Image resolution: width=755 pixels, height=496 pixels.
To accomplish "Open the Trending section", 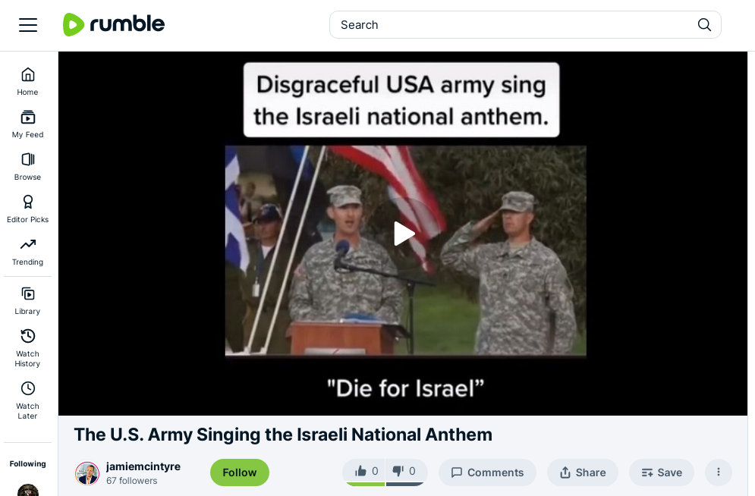I will 27,250.
